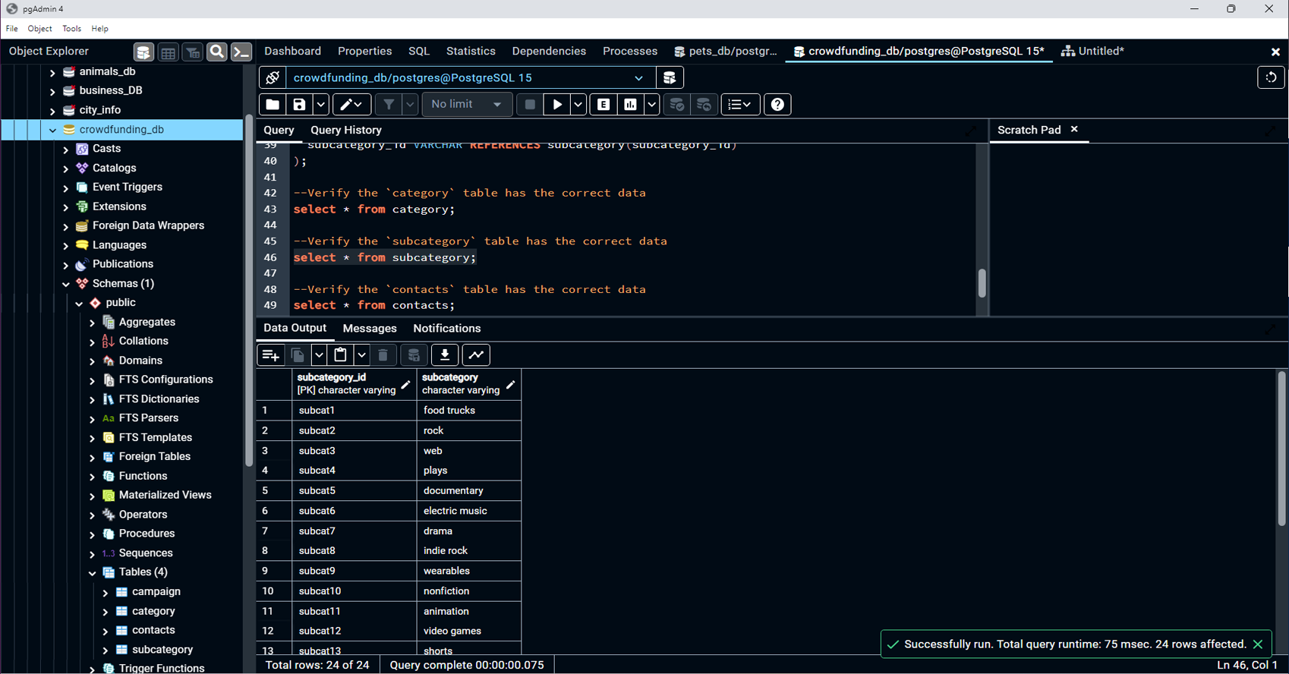The image size is (1289, 674).
Task: Open the Query History tab
Action: click(x=345, y=130)
